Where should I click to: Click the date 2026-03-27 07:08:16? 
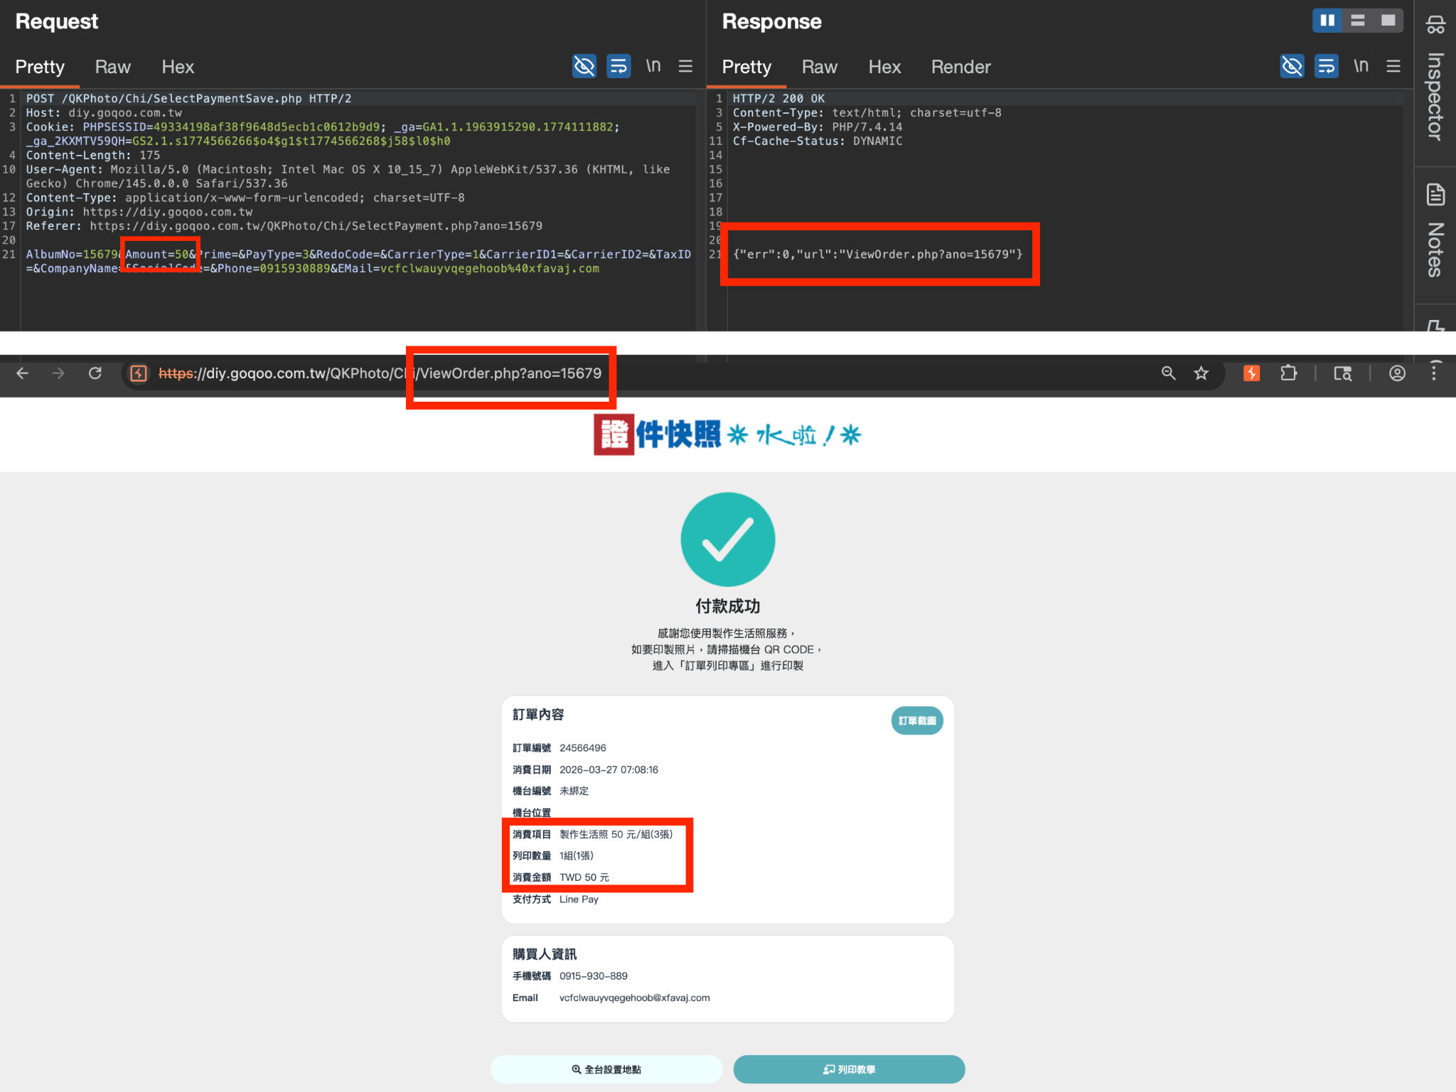tap(609, 770)
